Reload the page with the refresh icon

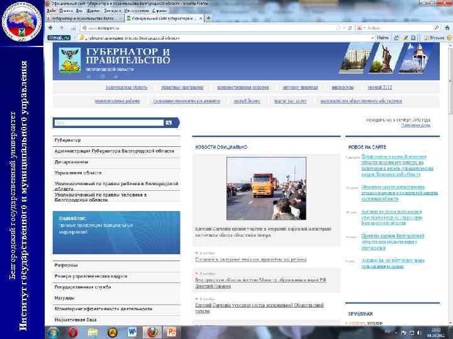[x=350, y=28]
